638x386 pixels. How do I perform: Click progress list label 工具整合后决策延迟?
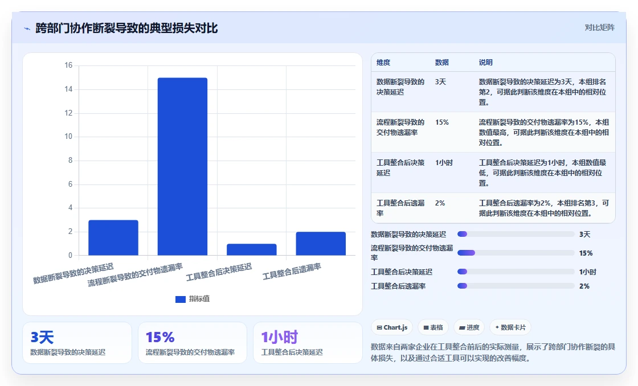click(402, 272)
